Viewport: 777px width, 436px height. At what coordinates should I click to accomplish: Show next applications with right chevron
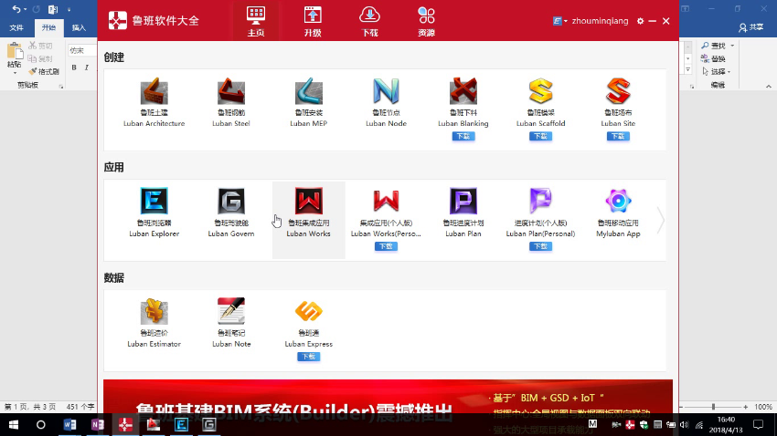click(660, 220)
